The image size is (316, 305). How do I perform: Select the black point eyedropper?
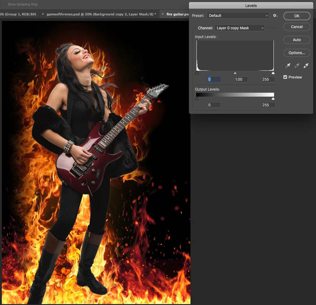(288, 65)
